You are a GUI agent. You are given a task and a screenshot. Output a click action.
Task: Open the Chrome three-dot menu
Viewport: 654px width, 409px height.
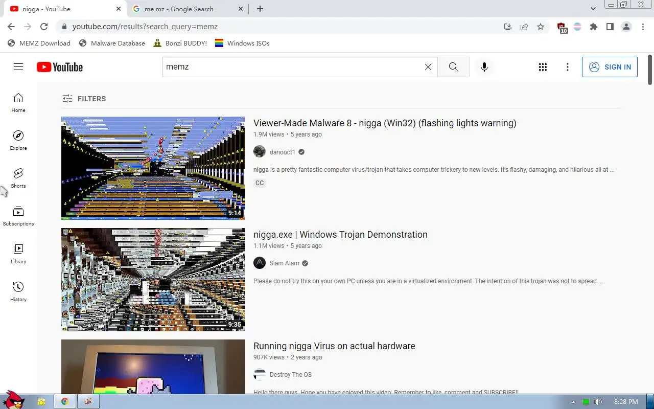pyautogui.click(x=643, y=27)
